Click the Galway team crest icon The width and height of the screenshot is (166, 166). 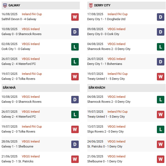5,5
